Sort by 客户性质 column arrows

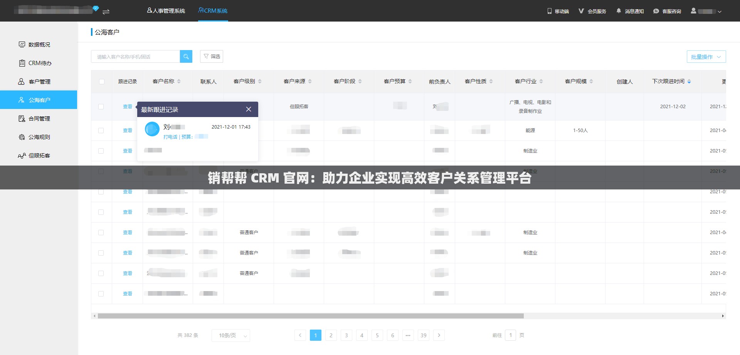point(491,81)
